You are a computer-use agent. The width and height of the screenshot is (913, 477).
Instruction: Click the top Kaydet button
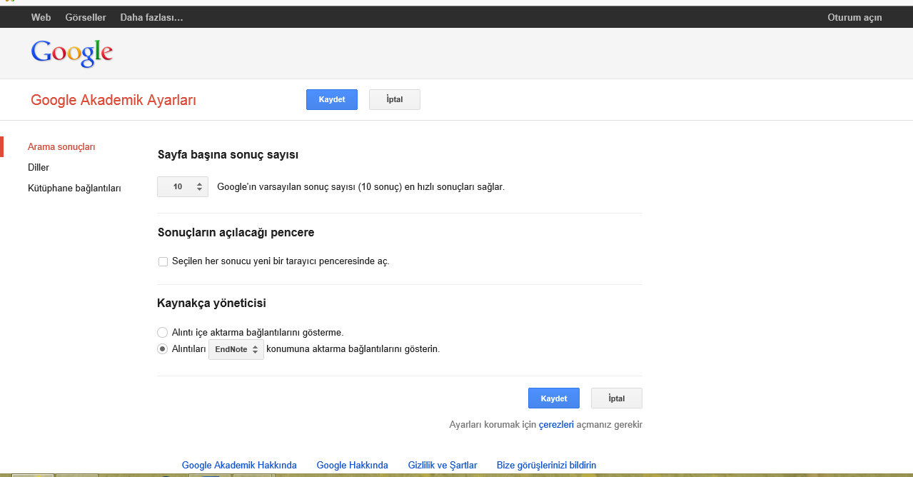click(332, 99)
